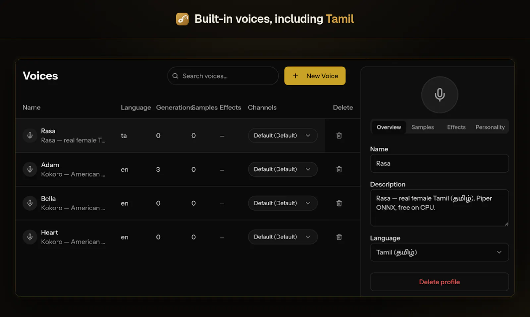Delete the Rasa voice with trash icon
Image resolution: width=530 pixels, height=317 pixels.
pos(339,135)
